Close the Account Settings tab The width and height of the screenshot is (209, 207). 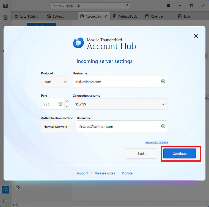[x=106, y=16]
